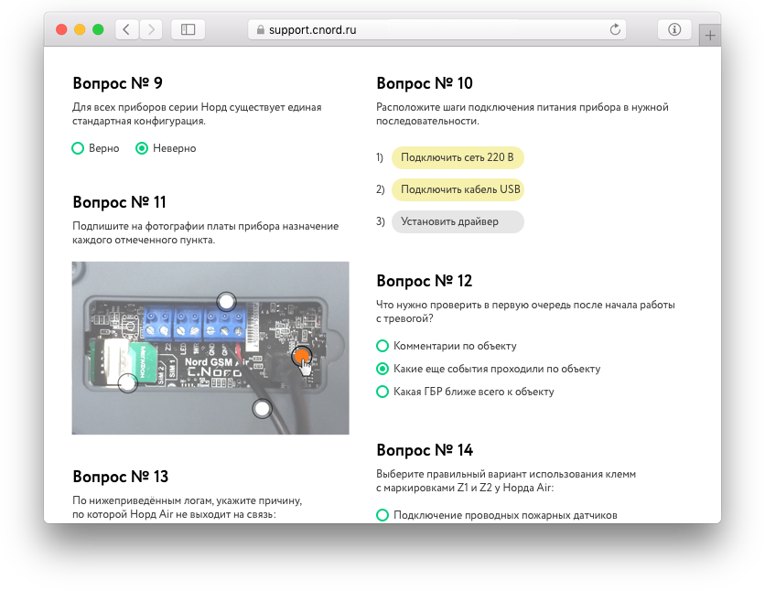This screenshot has width=765, height=591.
Task: Click the white marker on the blue terminals
Action: pyautogui.click(x=226, y=302)
